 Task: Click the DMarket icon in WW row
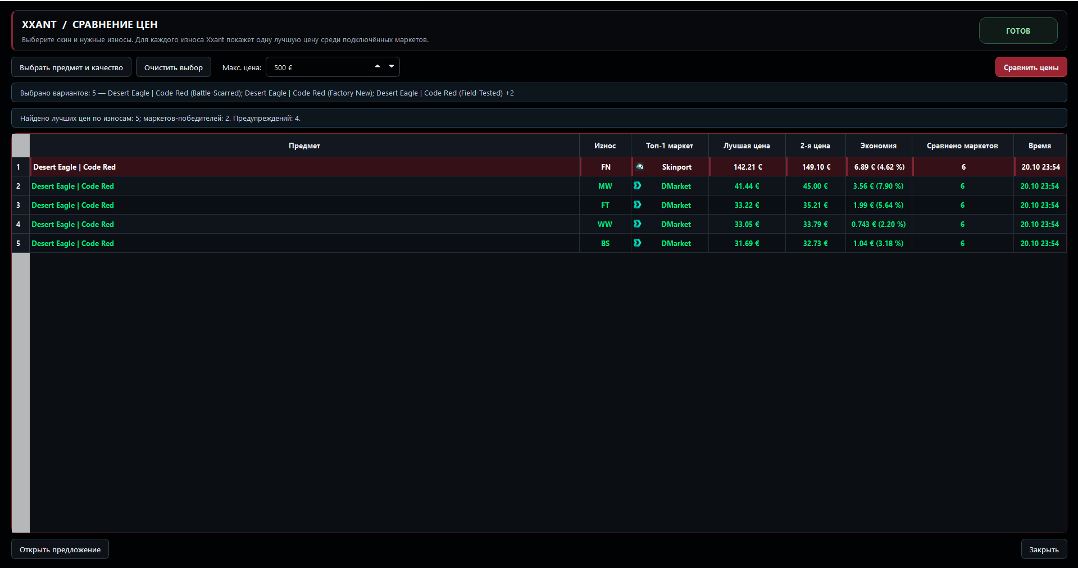coord(638,224)
